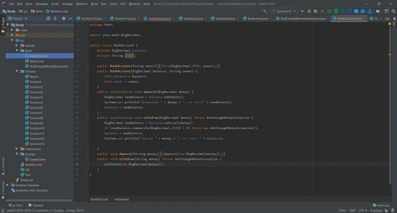
Task: Open the Project view selector dropdown
Action: point(17,18)
